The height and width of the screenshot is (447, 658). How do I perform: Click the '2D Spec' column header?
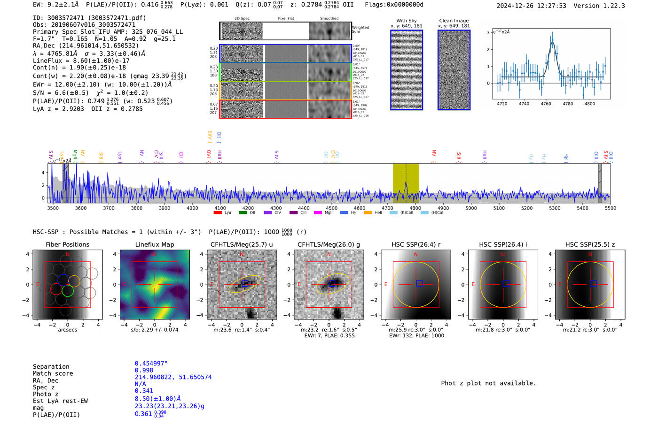point(242,19)
